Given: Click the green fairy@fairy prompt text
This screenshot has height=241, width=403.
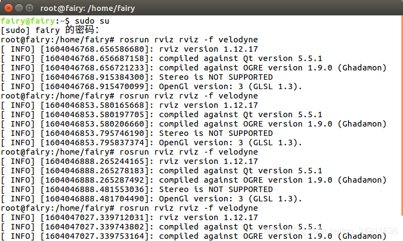Looking at the screenshot, I should point(28,21).
